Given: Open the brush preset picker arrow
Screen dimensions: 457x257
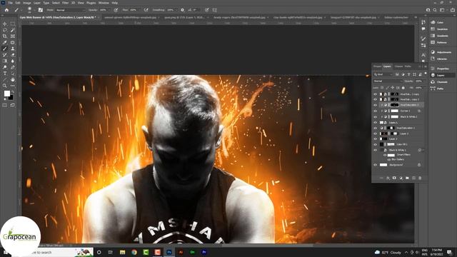Looking at the screenshot, I should 34,10.
